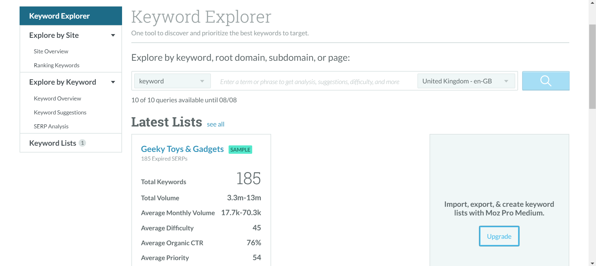The height and width of the screenshot is (266, 596).
Task: Click the page vertical scrollbar thumb
Action: click(x=592, y=67)
